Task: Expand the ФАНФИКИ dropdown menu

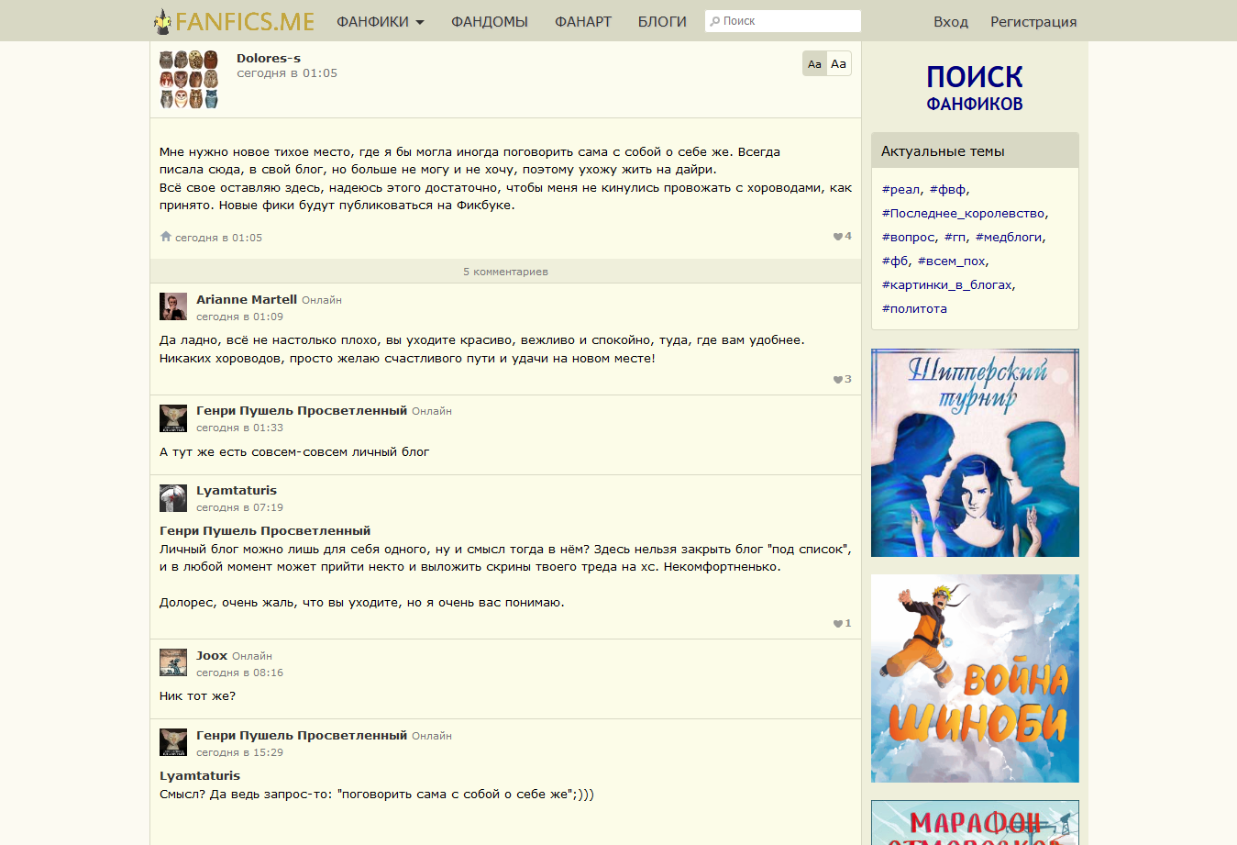Action: [x=380, y=21]
